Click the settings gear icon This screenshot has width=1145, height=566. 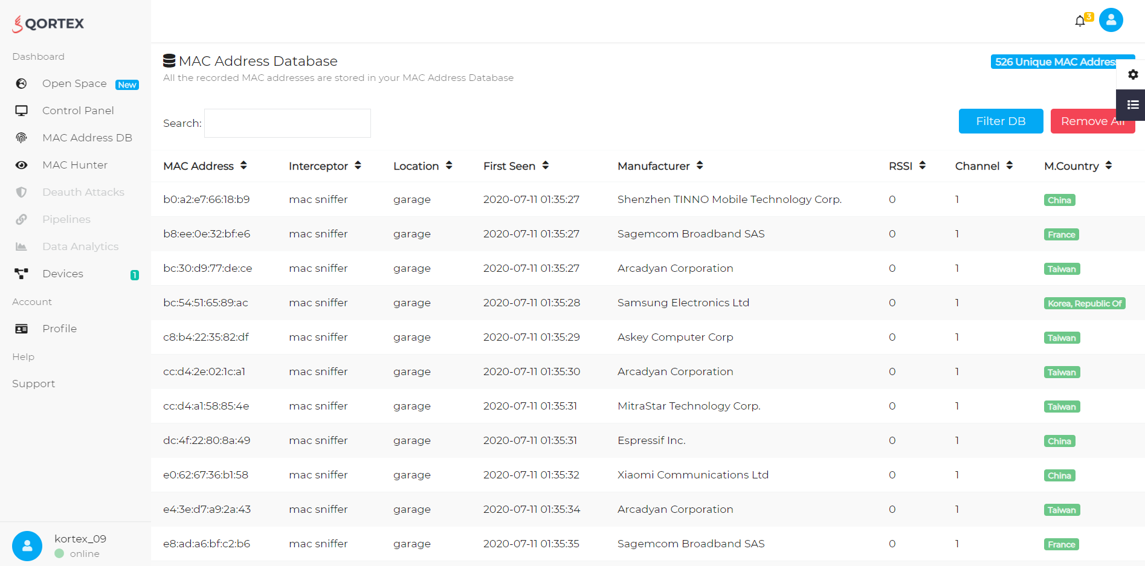(1133, 74)
